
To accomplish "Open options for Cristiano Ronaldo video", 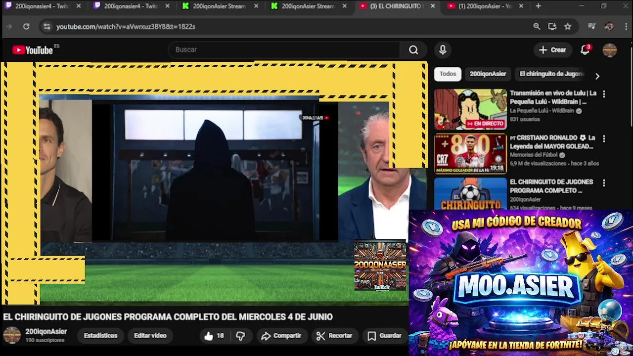I will click(x=603, y=138).
